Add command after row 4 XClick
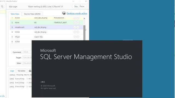Viewport: 175px width, 98px height. pos(78,32)
